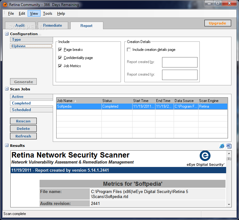239x220 pixels.
Task: Click the Report created by field
Action: point(180,62)
